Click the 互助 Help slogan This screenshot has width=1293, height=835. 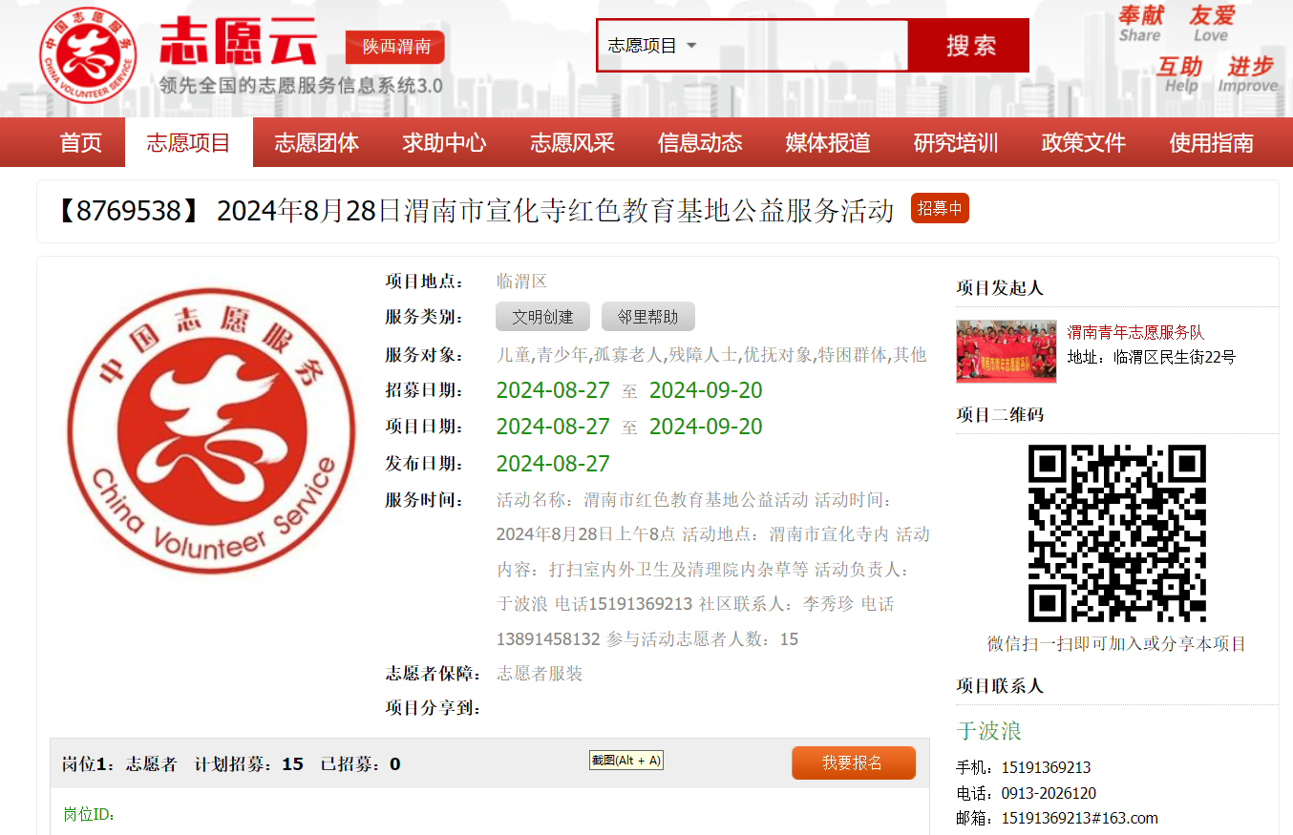[x=1179, y=74]
